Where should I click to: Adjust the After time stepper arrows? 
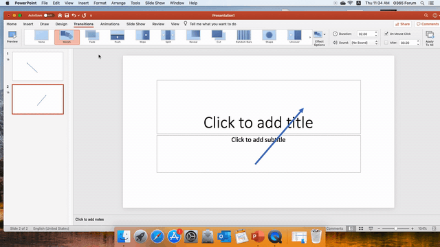coord(418,43)
